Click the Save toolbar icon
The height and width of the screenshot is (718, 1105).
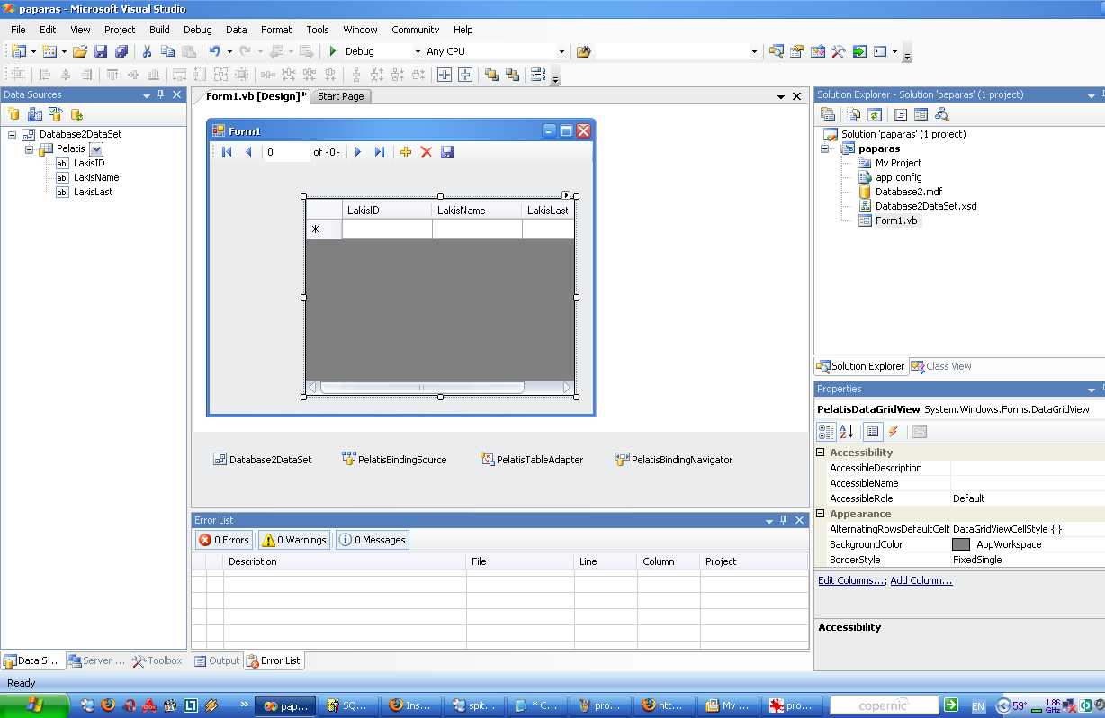(x=101, y=51)
